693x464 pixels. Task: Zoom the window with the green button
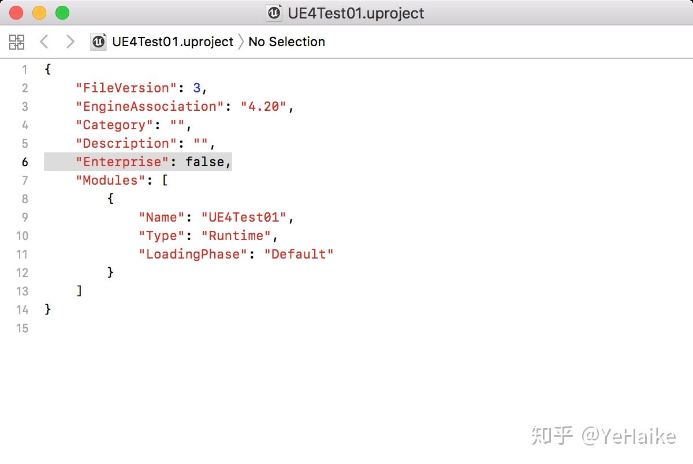click(62, 13)
